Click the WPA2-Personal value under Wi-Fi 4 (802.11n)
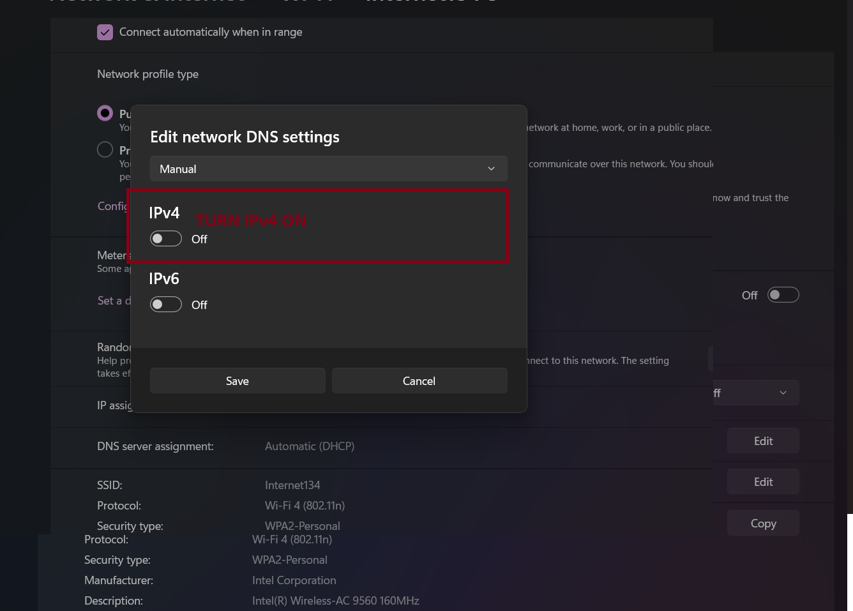Screen dimensions: 853x611 (x=302, y=526)
